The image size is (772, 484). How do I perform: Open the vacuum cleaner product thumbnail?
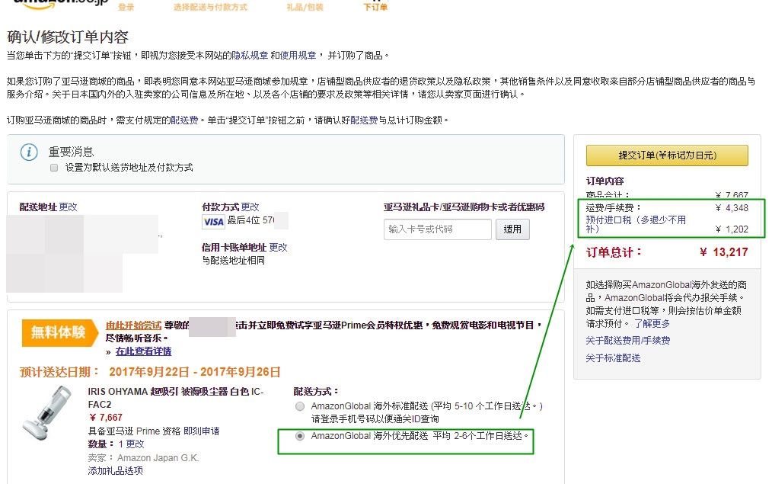point(48,413)
